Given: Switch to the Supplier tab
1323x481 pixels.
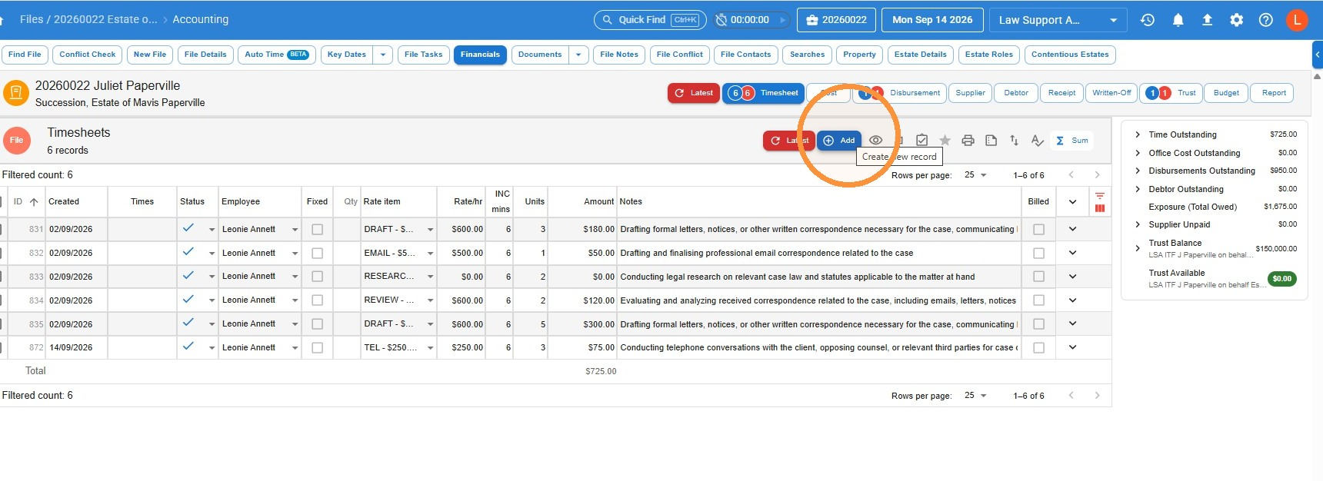Looking at the screenshot, I should 970,93.
